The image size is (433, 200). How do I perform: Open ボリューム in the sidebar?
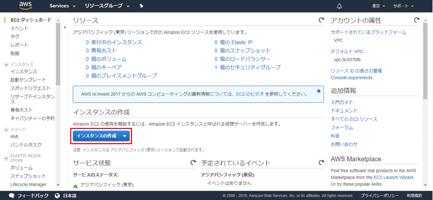pyautogui.click(x=21, y=168)
